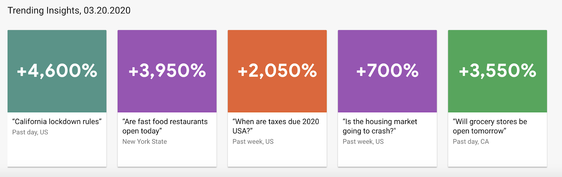Screen dimensions: 562x177
Task: Open "Are fast food restaurants open today" query
Action: pyautogui.click(x=165, y=126)
